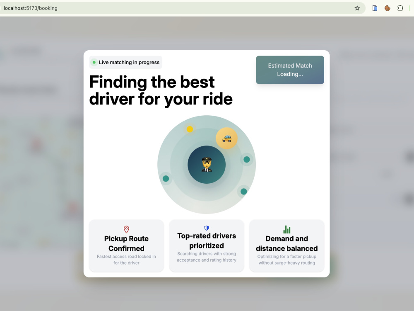Click the Pickup Route Confirmed heading
This screenshot has height=311, width=414.
pyautogui.click(x=126, y=243)
